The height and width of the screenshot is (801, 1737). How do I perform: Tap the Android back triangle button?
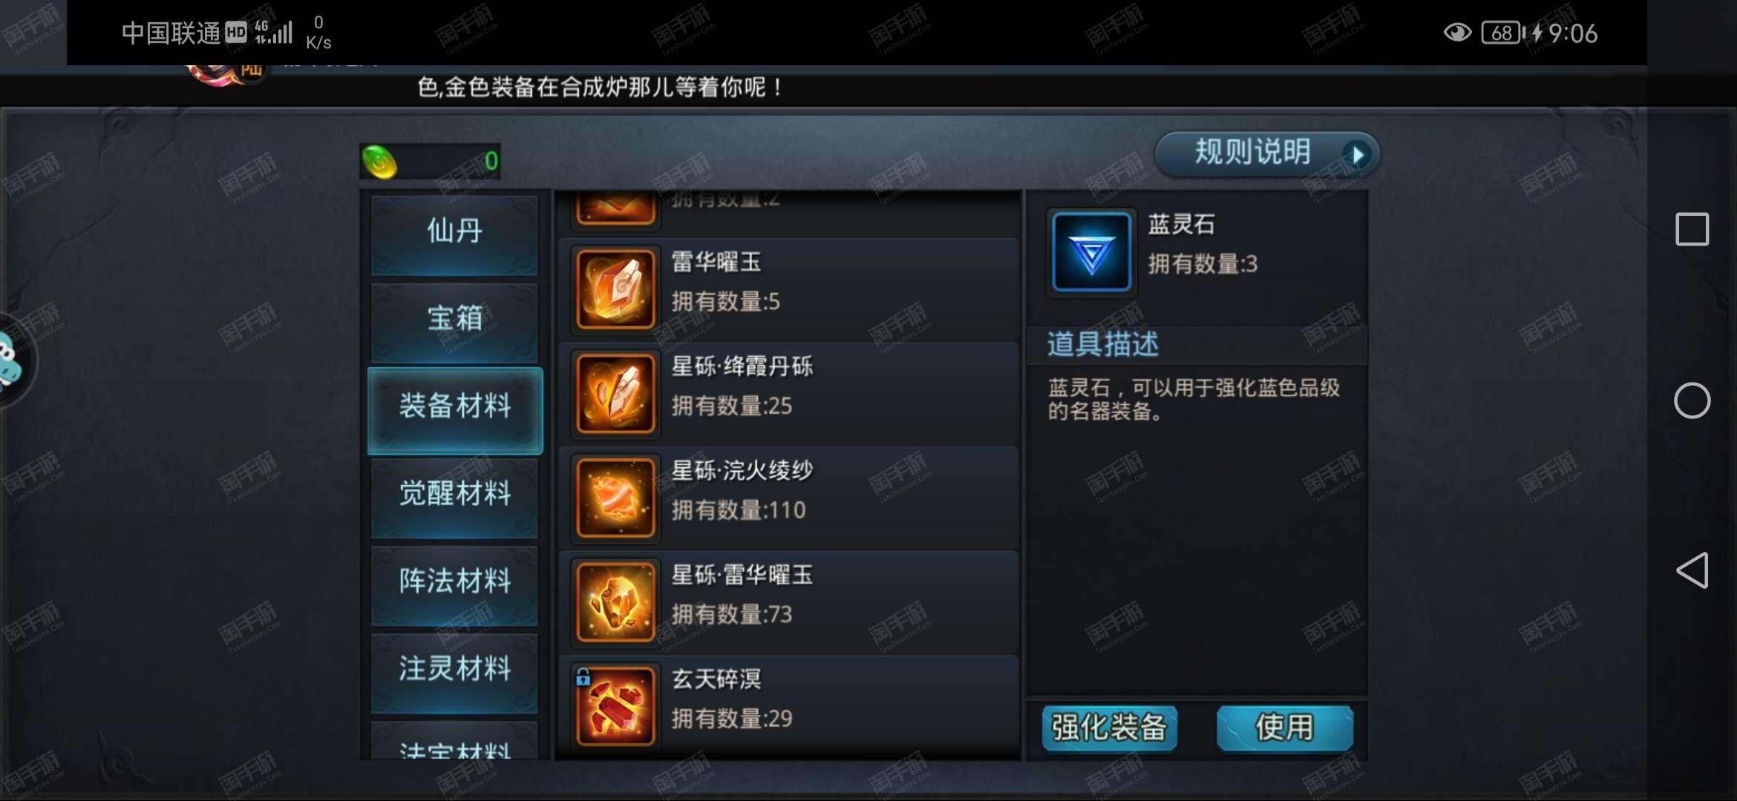[1692, 570]
